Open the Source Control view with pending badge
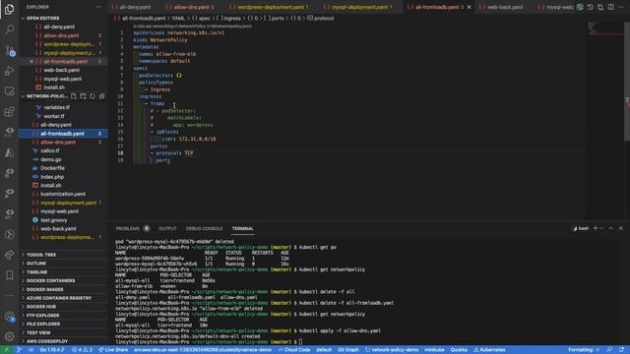This screenshot has height=354, width=630. coord(9,50)
